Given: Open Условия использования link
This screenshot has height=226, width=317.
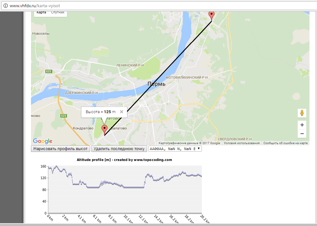Looking at the screenshot, I should 242,143.
